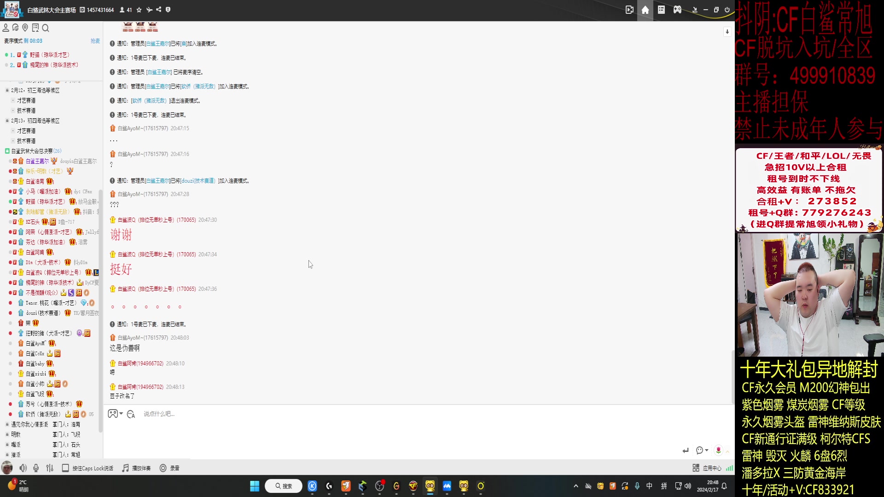Click the 抢麦 link

pyautogui.click(x=95, y=41)
